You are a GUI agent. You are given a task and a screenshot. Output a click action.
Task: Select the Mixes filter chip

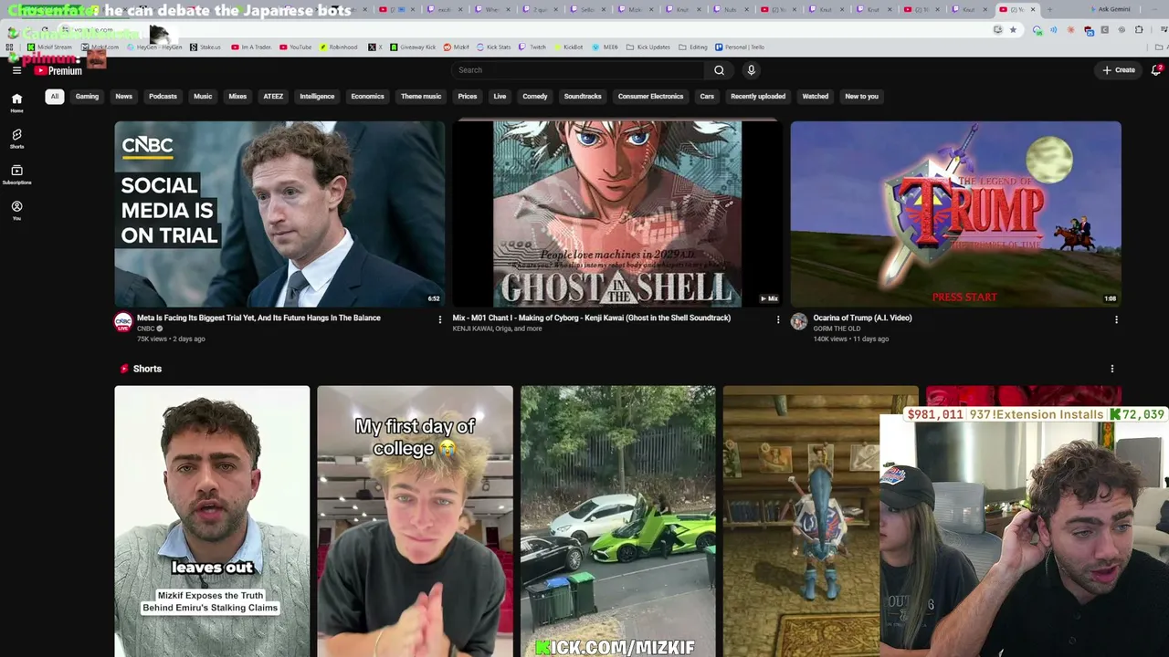(237, 96)
